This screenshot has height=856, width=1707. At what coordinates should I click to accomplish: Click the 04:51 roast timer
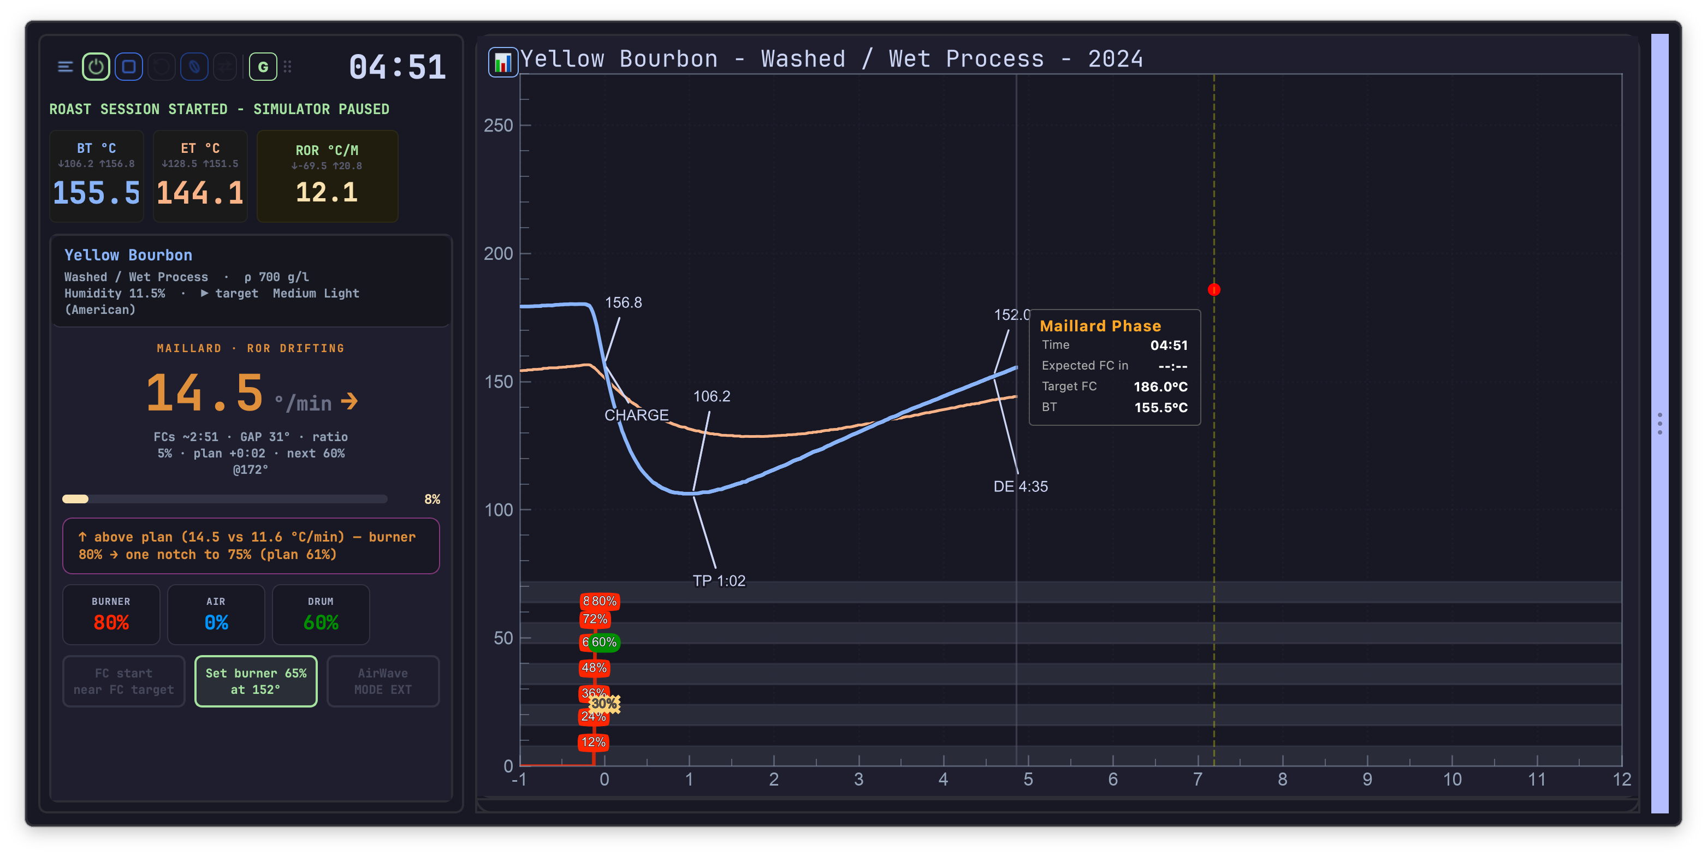point(397,67)
